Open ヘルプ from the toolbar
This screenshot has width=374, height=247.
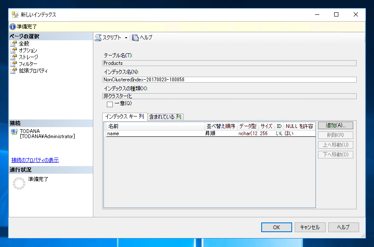tap(142, 38)
